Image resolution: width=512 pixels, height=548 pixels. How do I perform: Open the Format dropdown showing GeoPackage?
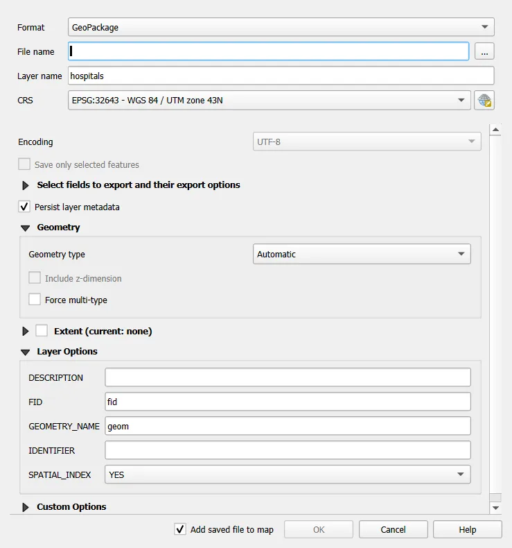tap(281, 27)
